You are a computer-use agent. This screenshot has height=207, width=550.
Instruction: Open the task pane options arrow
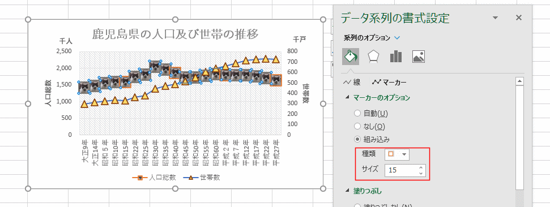pos(495,18)
